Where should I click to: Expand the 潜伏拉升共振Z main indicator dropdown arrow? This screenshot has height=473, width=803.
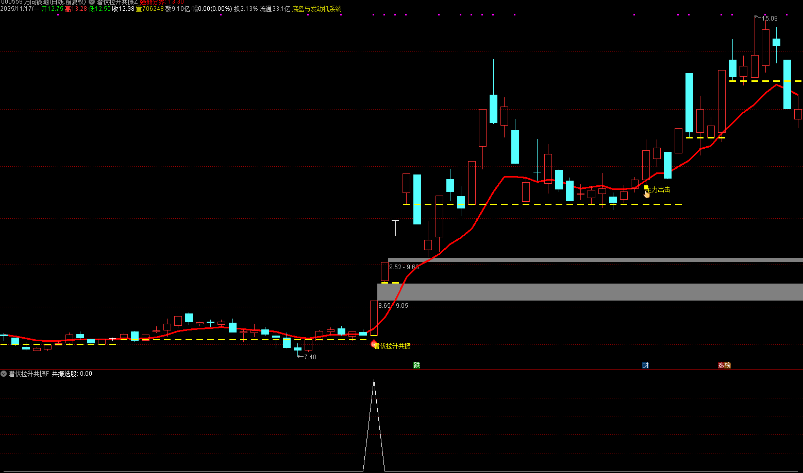(92, 2)
